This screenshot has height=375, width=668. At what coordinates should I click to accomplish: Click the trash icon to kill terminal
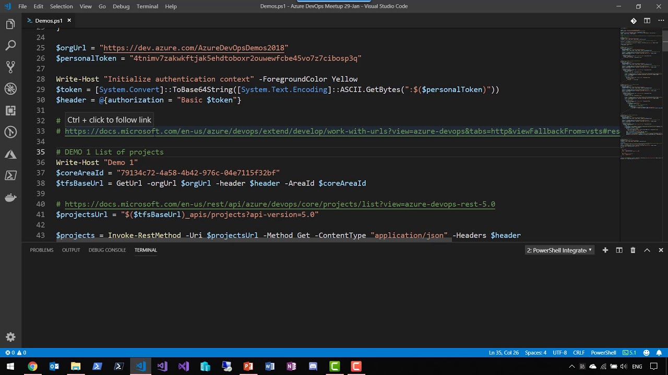pos(633,250)
